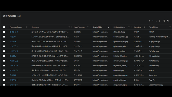
Task: Select initiator_blue.jpg cell
Action: (x=120, y=56)
